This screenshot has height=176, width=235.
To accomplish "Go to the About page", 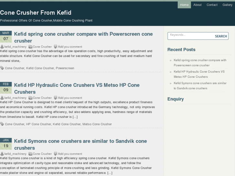I will pos(198,5).
